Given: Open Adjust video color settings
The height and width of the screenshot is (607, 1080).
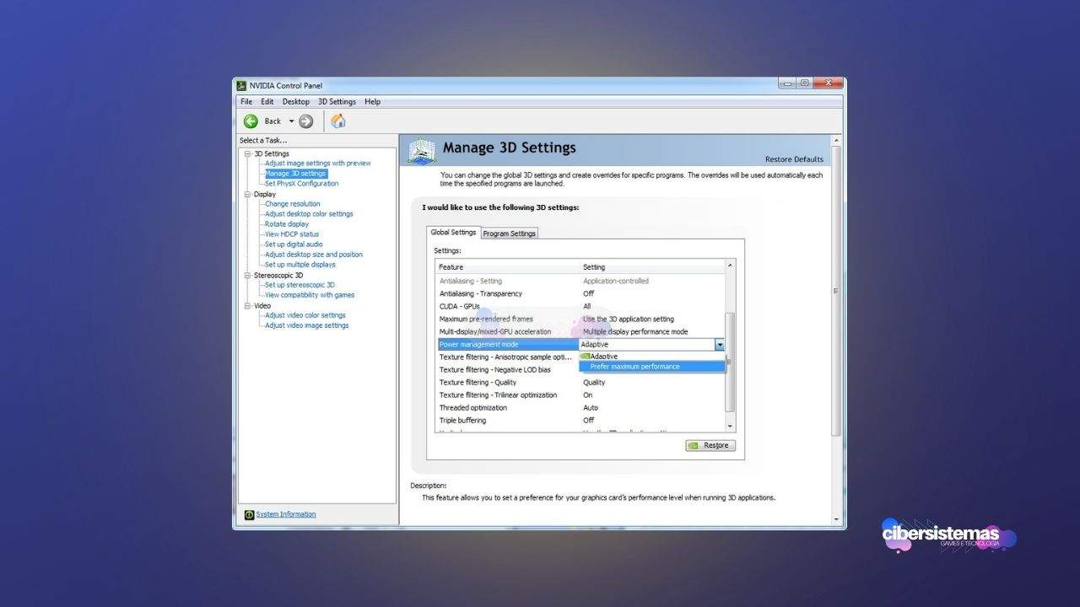Looking at the screenshot, I should (305, 315).
